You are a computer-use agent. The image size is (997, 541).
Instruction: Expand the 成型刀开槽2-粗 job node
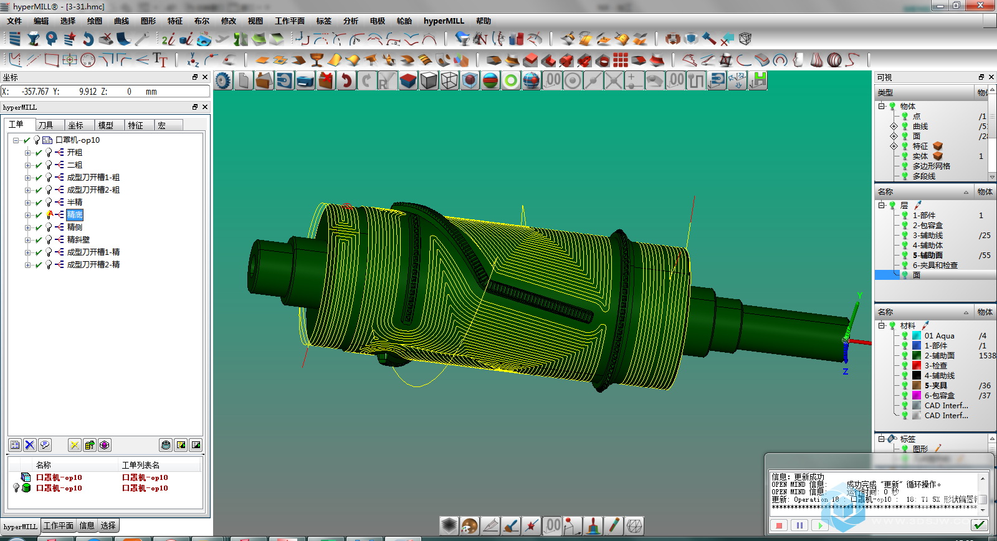point(27,190)
